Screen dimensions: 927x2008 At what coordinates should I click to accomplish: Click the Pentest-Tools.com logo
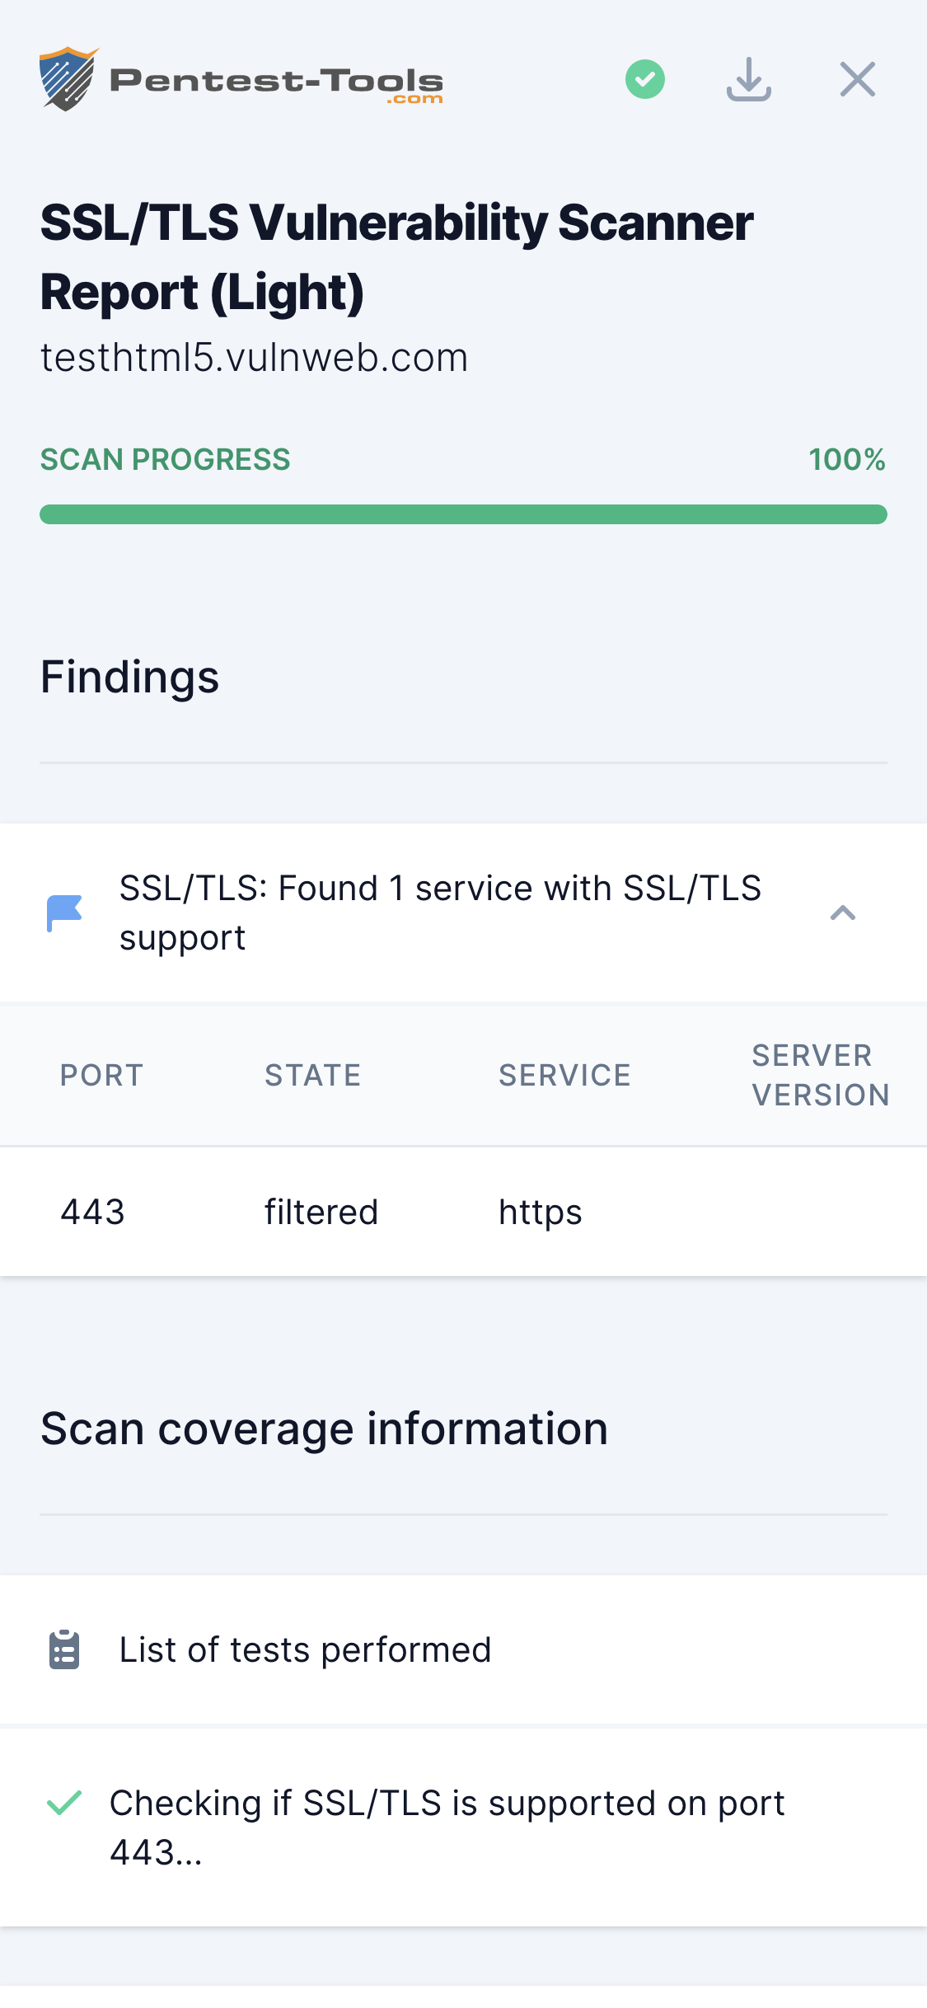click(241, 80)
